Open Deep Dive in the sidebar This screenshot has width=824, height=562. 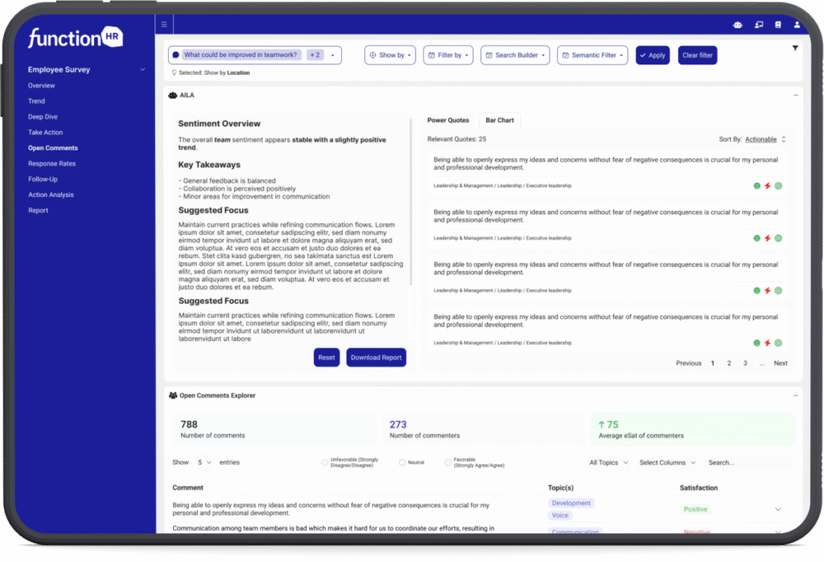point(43,117)
